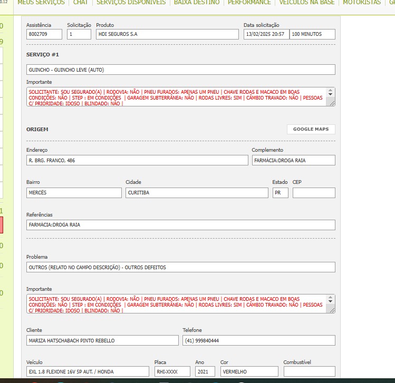Switch to PERFORMANCE menu item
395x383 pixels.
pos(249,2)
